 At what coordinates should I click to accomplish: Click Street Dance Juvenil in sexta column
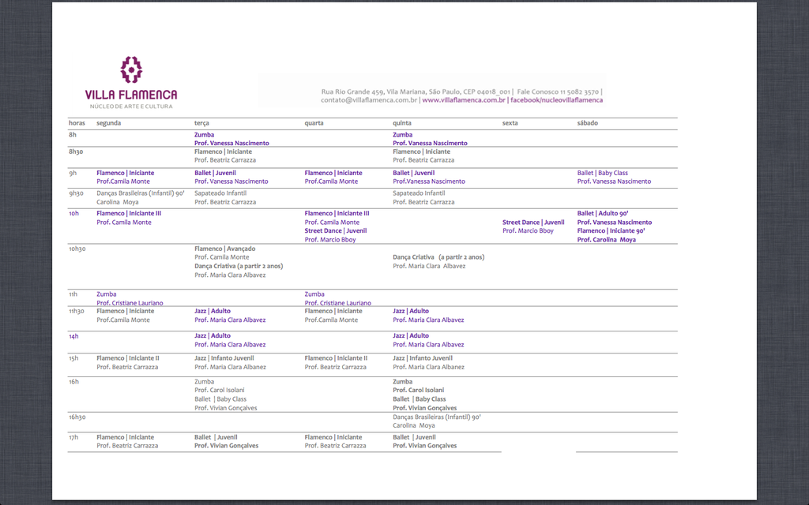(533, 223)
